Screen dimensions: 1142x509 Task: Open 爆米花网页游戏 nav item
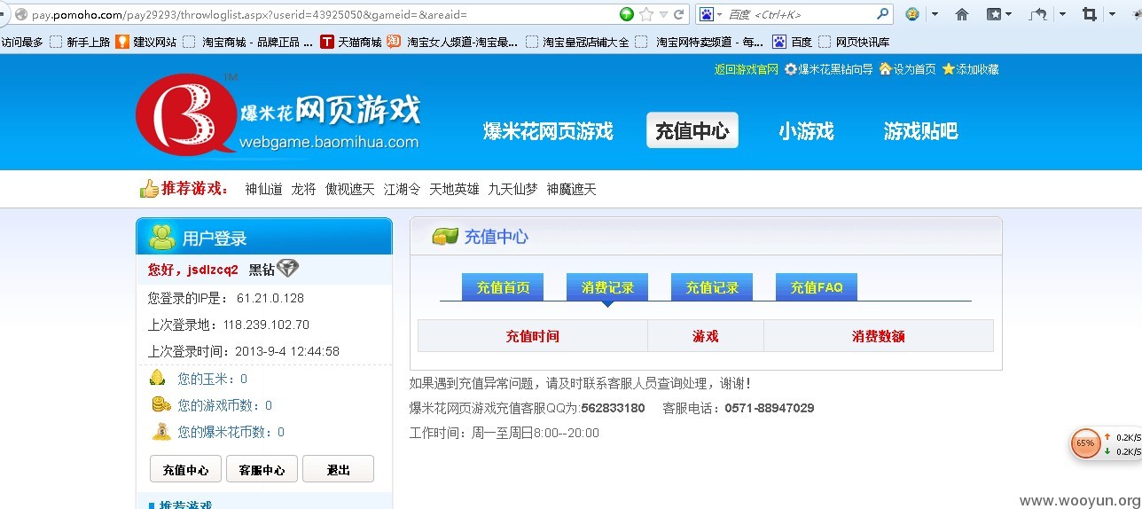pos(548,131)
